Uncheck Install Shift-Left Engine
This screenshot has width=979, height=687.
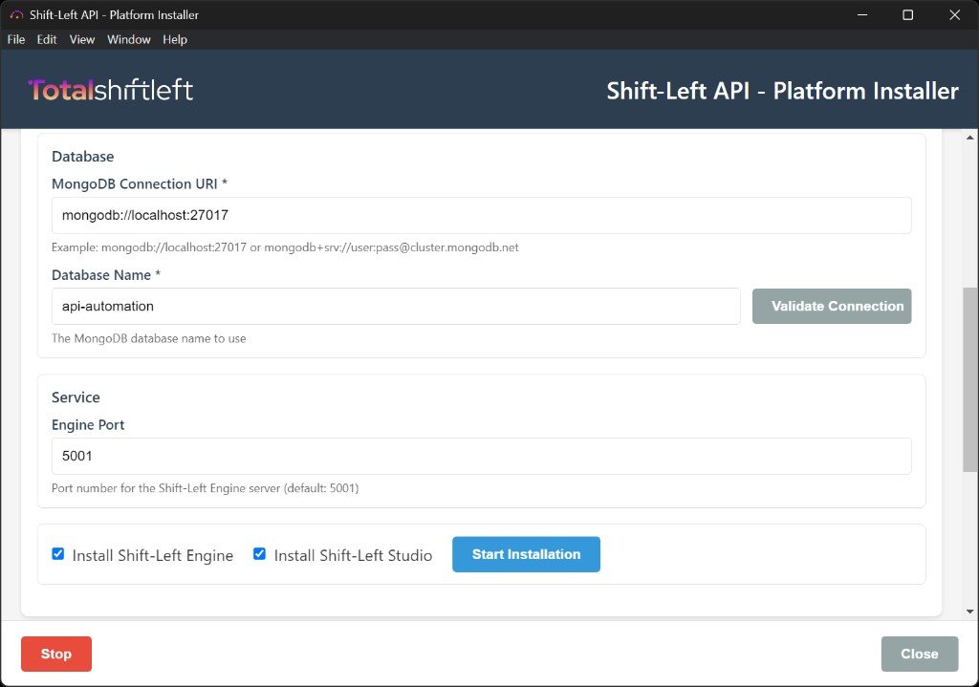pyautogui.click(x=57, y=554)
